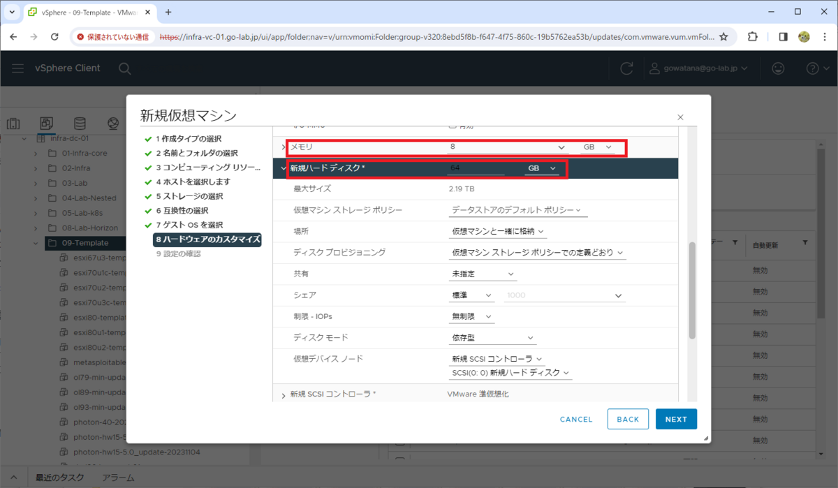This screenshot has width=838, height=488.
Task: Select the 04-Lab-Nested folder
Action: (x=89, y=198)
